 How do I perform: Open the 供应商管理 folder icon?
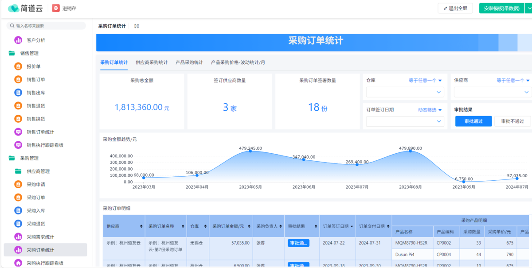click(x=18, y=171)
